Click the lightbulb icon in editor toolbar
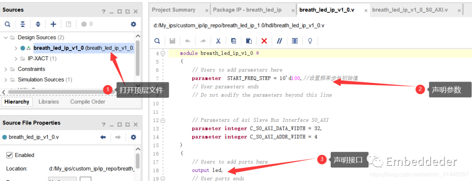Viewport: 472px width, 181px height. 310,41
